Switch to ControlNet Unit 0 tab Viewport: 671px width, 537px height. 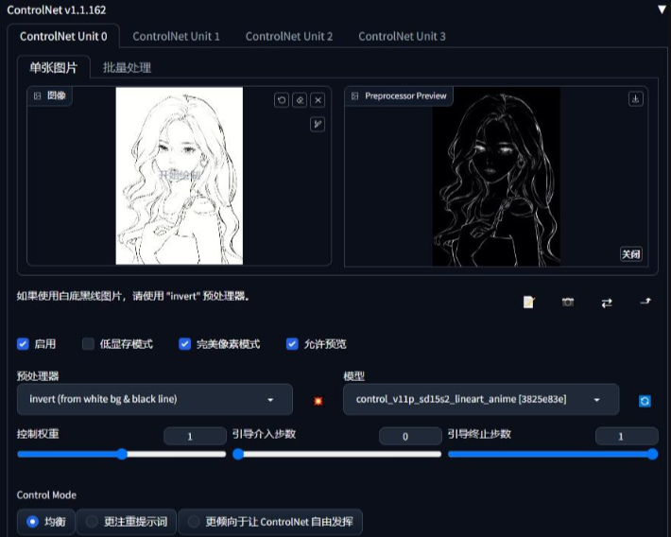coord(63,37)
